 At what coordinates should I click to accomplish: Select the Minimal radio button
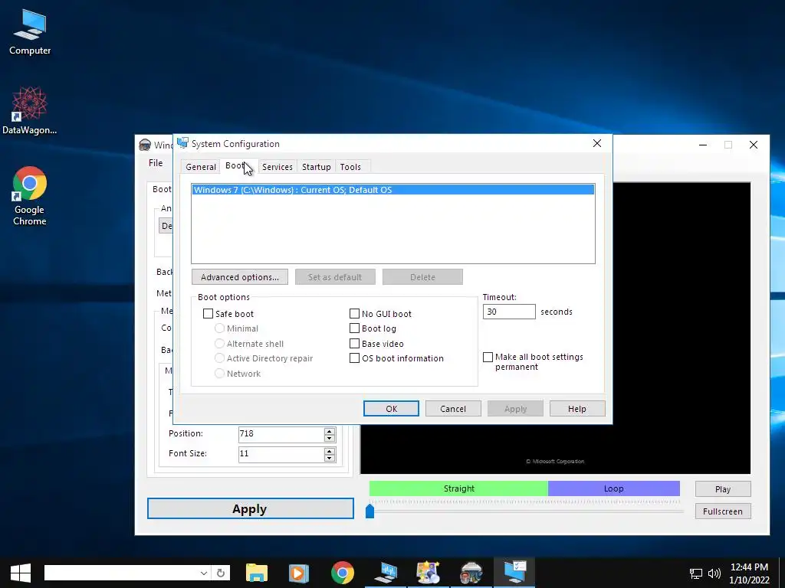[219, 328]
